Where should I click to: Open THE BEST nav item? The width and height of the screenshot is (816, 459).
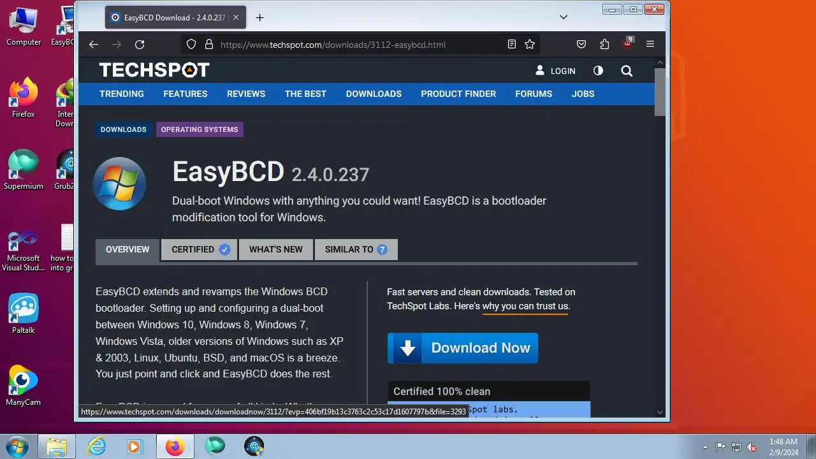305,94
